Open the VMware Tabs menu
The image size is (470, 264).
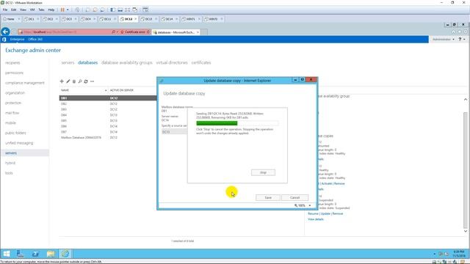pyautogui.click(x=41, y=10)
